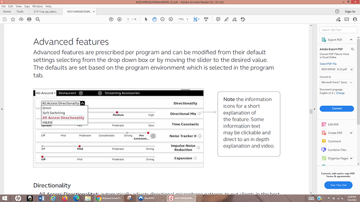Start the Free 7-Day Trial

[x=338, y=185]
